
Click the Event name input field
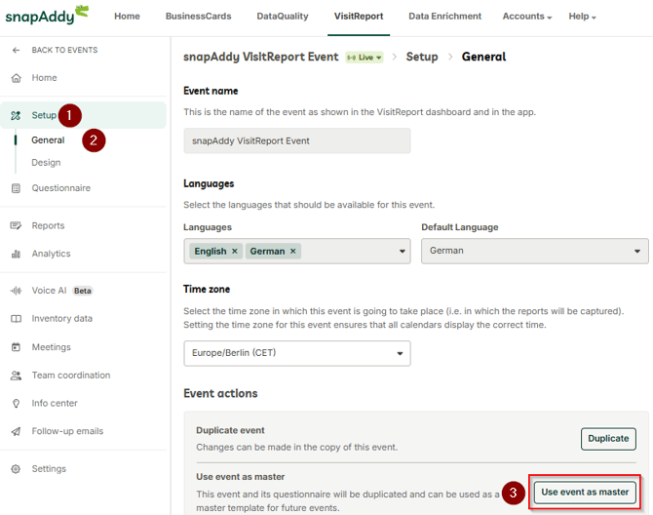click(297, 140)
